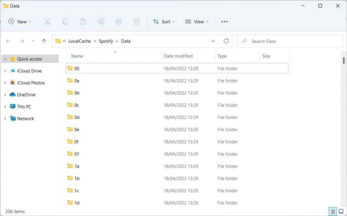
Task: Select the folder named 0e
Action: click(177, 129)
